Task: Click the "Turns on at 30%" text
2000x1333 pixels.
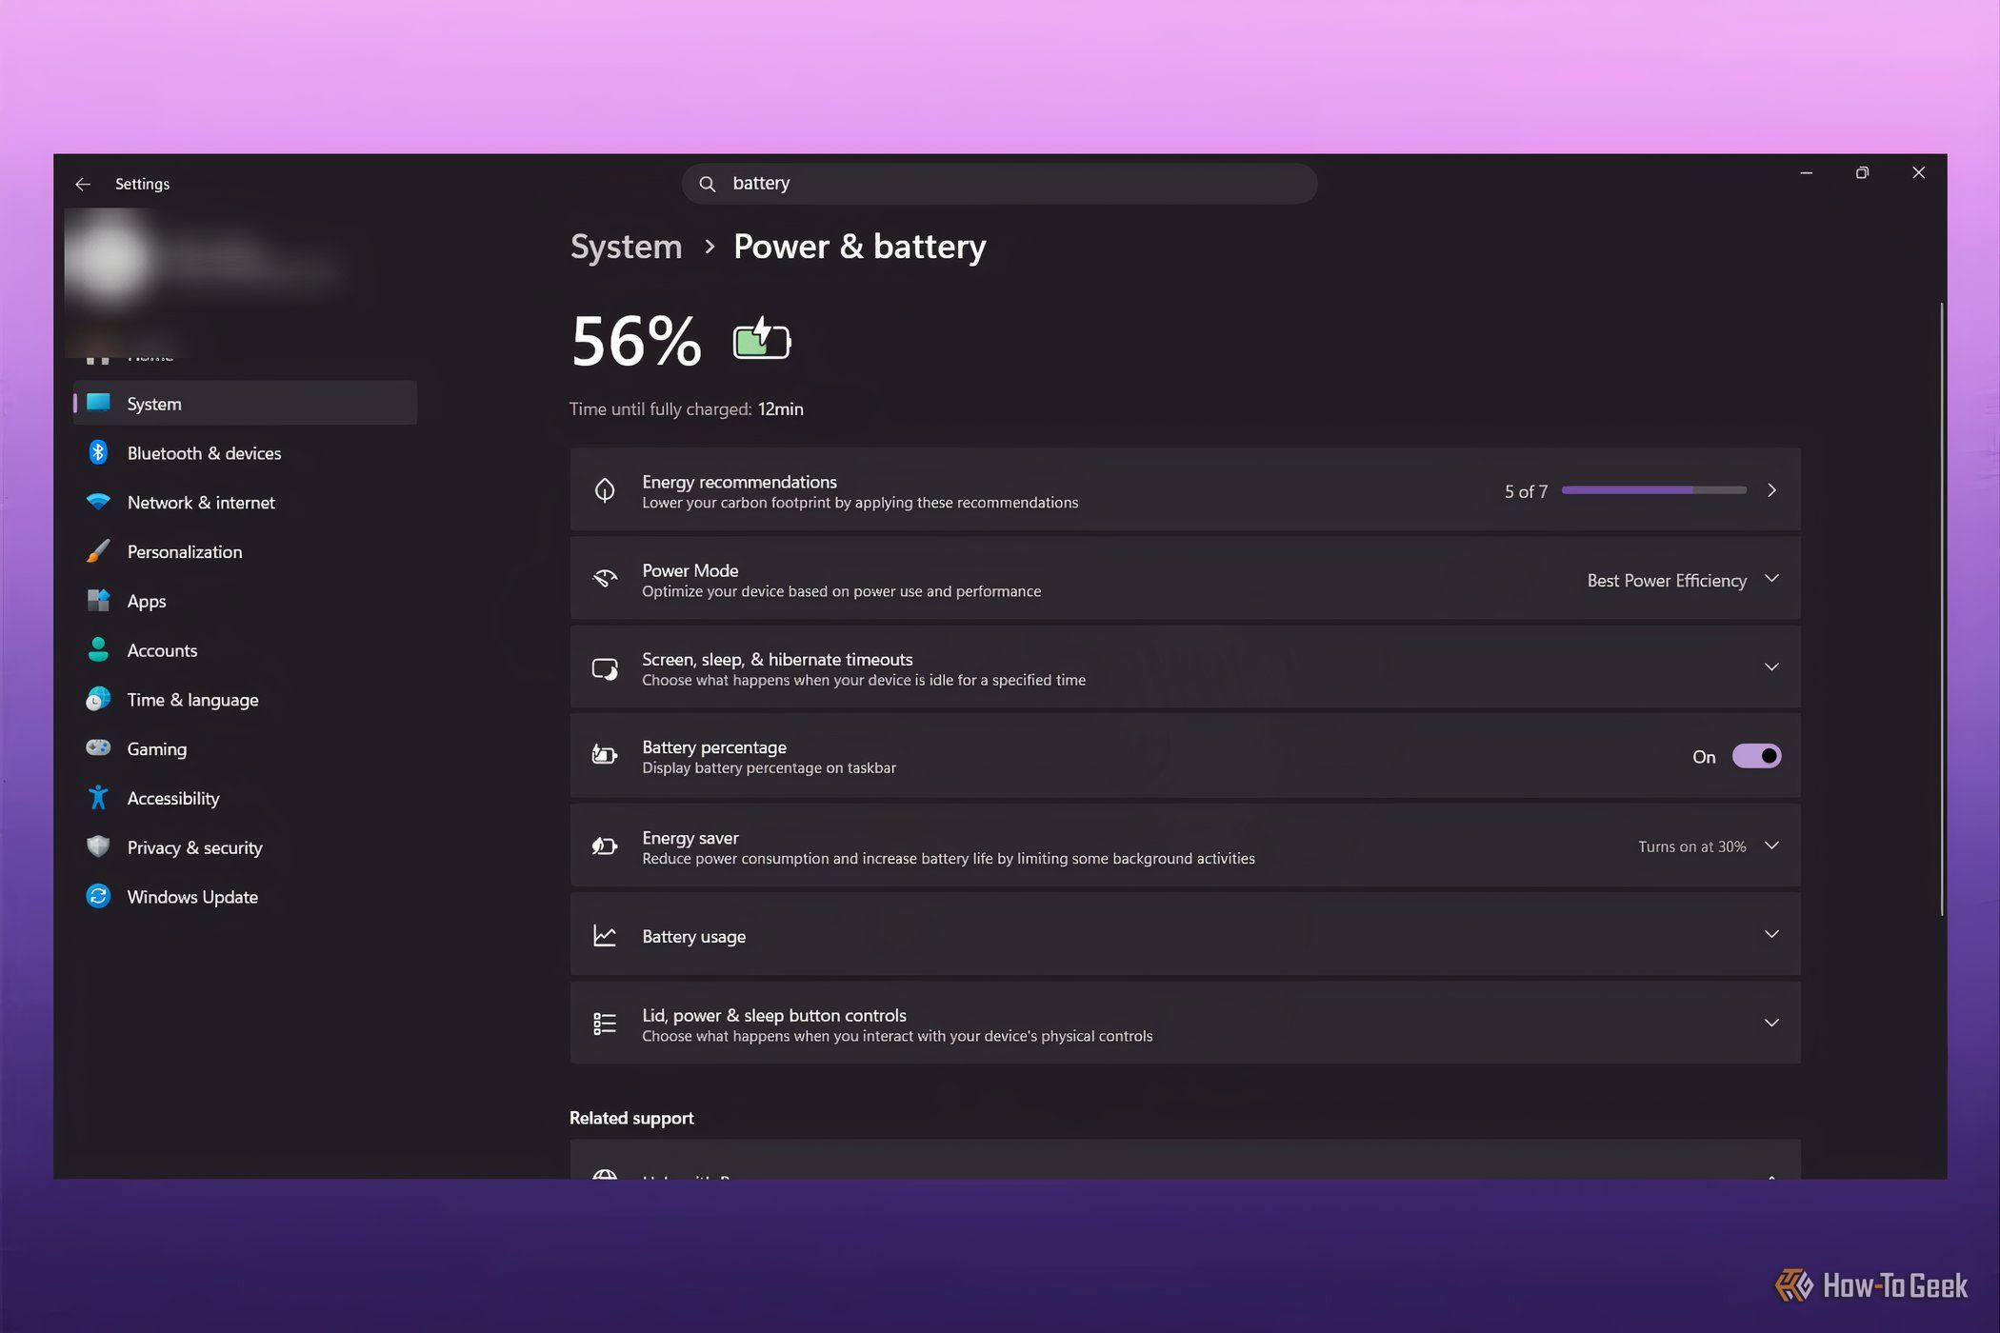Action: (1691, 846)
